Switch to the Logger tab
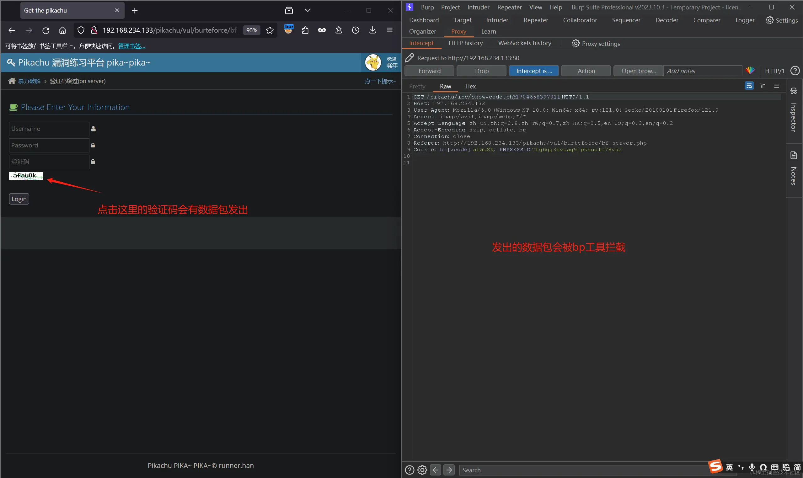Screen dimensions: 803x478 click(x=745, y=20)
